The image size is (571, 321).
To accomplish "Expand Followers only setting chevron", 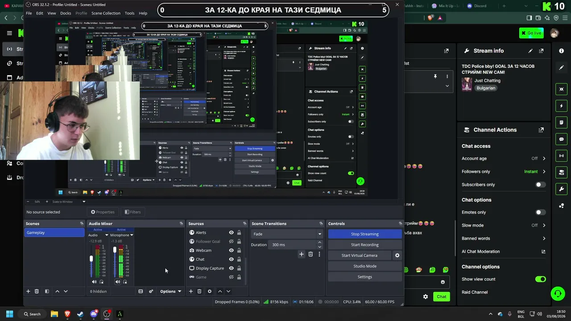I will point(544,172).
